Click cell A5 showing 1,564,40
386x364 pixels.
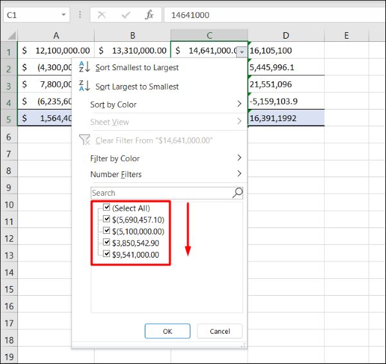pyautogui.click(x=44, y=118)
